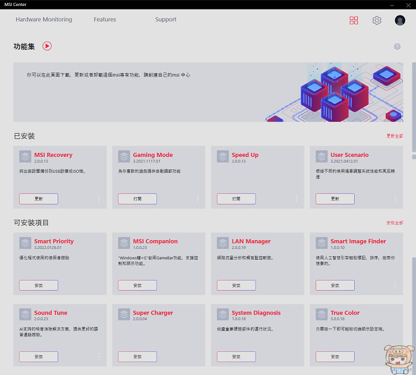Click the True Color title

point(345,313)
